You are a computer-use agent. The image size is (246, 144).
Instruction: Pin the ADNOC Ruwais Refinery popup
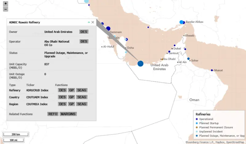[89, 22]
